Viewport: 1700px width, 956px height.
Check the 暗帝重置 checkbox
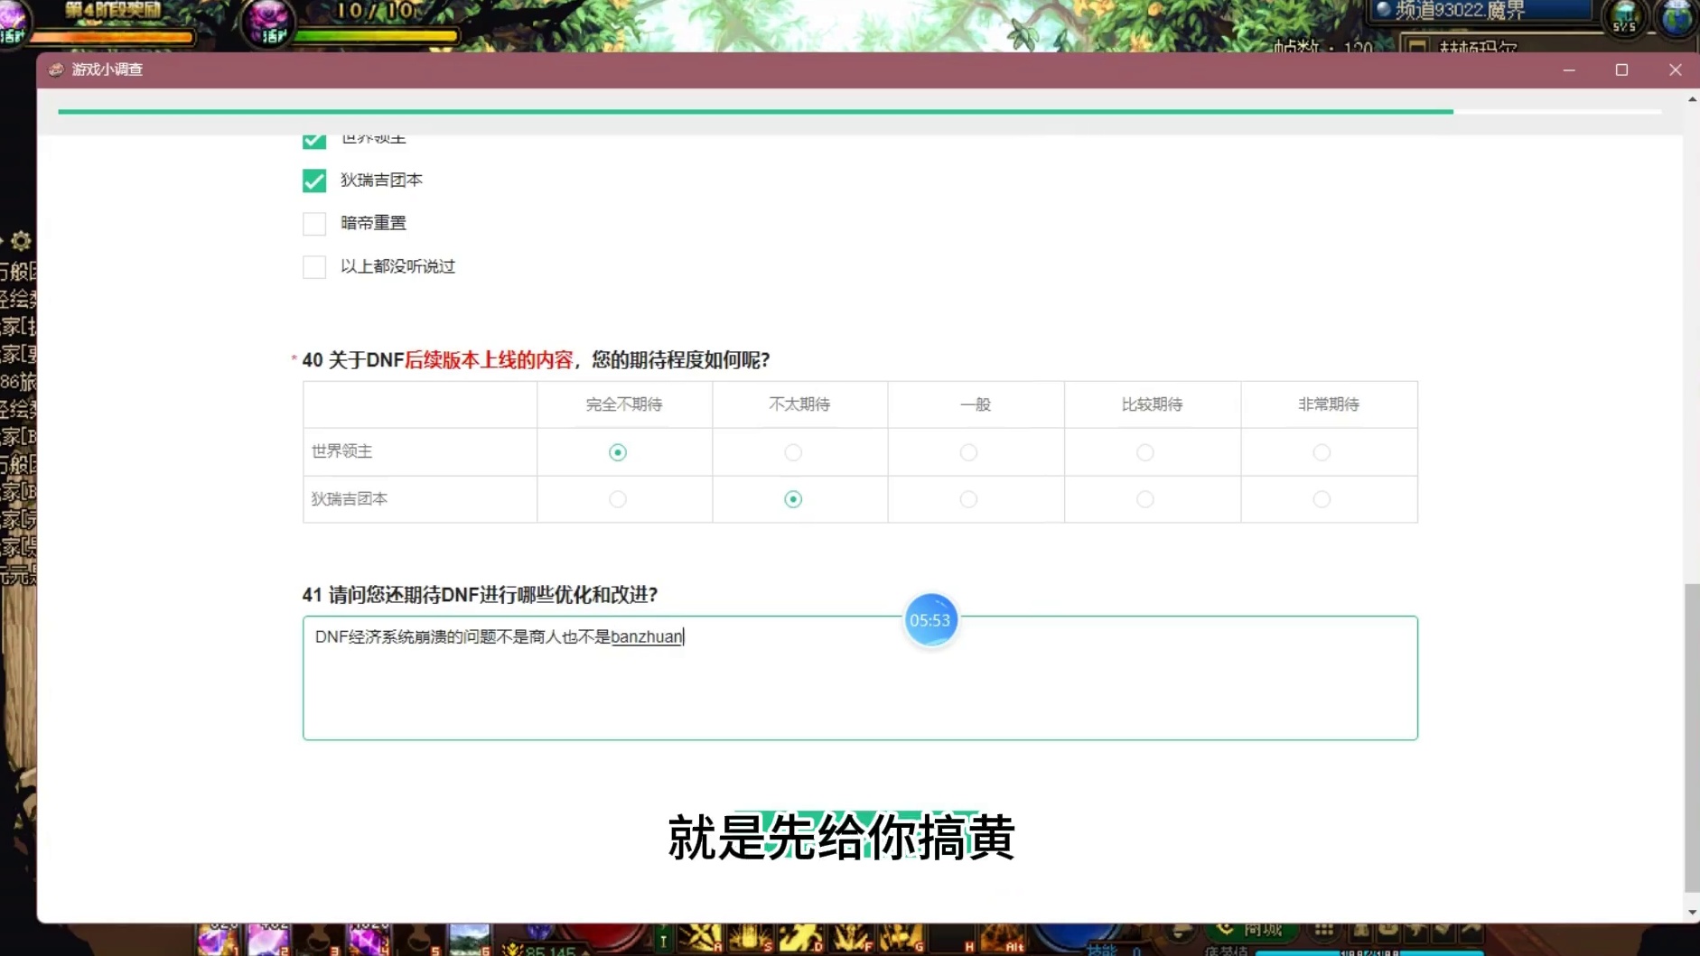[x=313, y=223]
